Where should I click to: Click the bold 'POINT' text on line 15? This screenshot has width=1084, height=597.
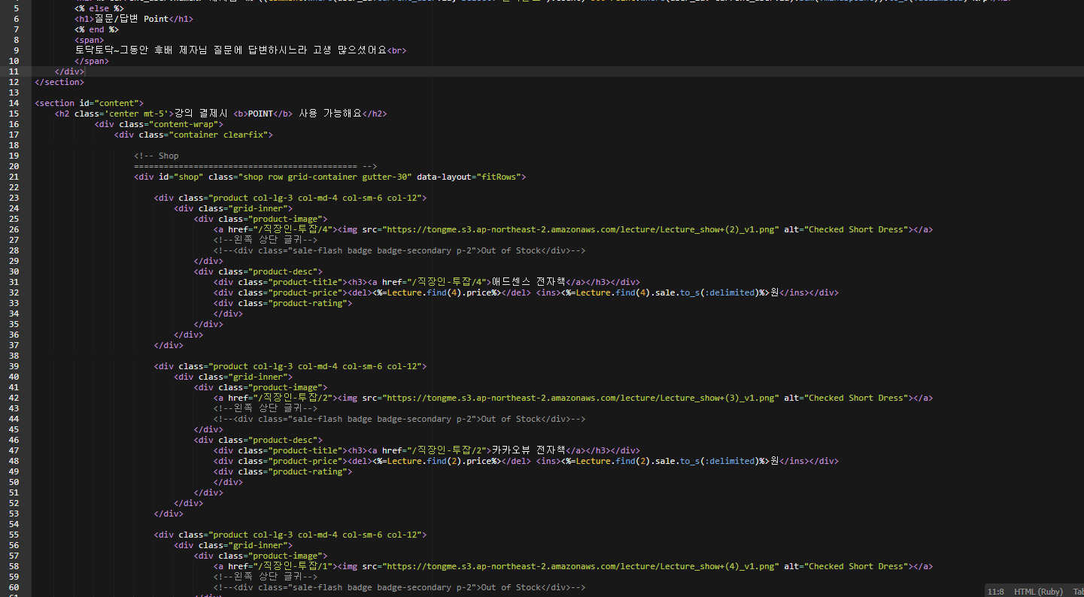(260, 114)
